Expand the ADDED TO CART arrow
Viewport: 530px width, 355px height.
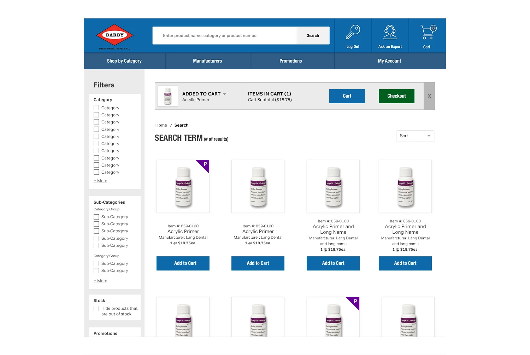(x=224, y=94)
